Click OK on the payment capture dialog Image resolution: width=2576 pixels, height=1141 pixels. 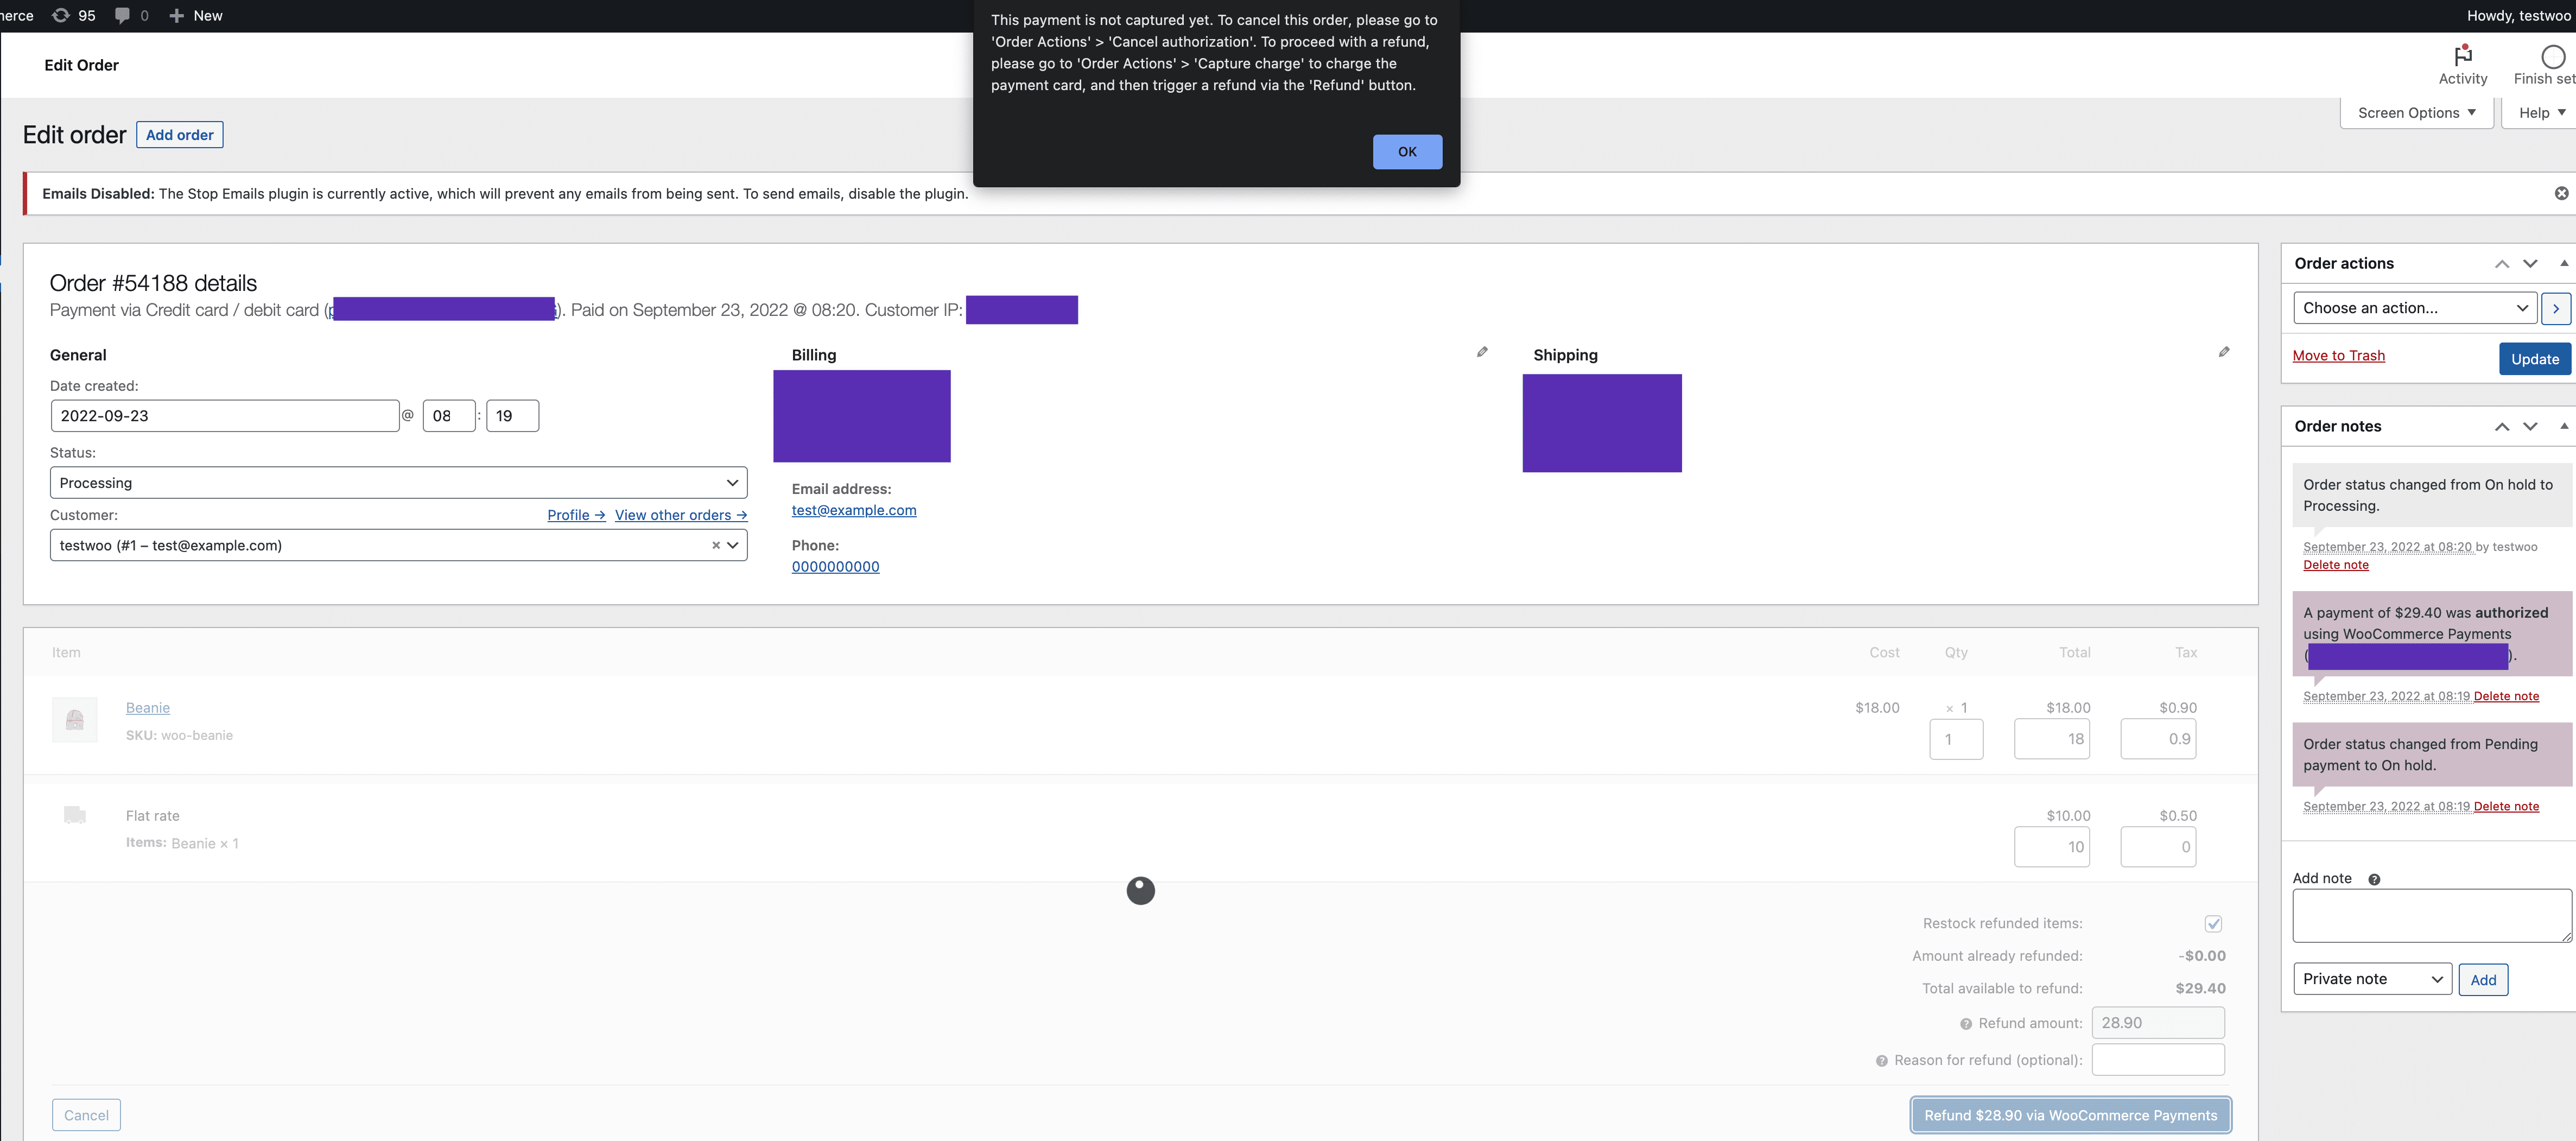pos(1407,151)
